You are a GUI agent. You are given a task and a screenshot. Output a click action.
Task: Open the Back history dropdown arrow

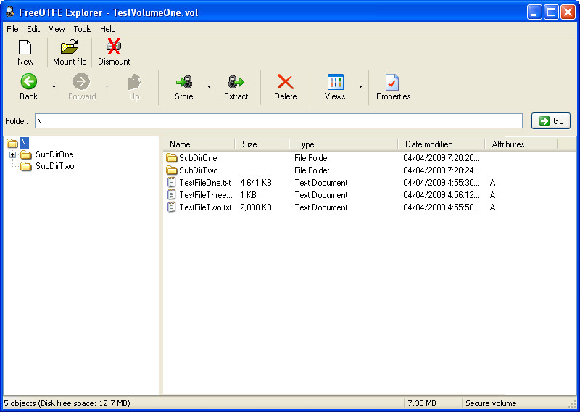point(54,86)
